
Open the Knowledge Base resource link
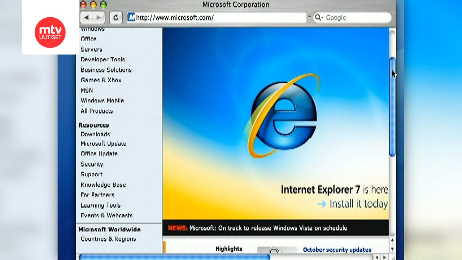(x=103, y=185)
